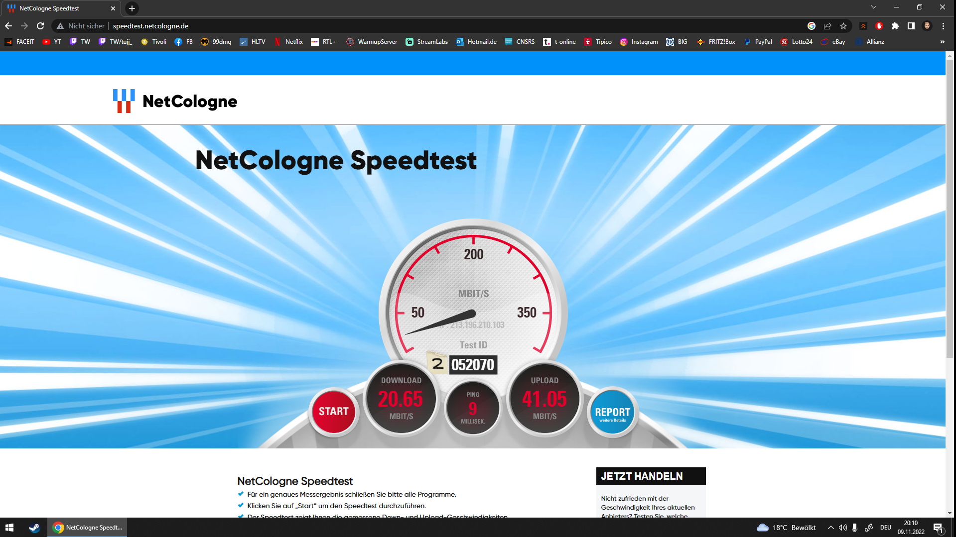Click the scrollbar down arrow
Viewport: 956px width, 537px height.
click(x=950, y=513)
